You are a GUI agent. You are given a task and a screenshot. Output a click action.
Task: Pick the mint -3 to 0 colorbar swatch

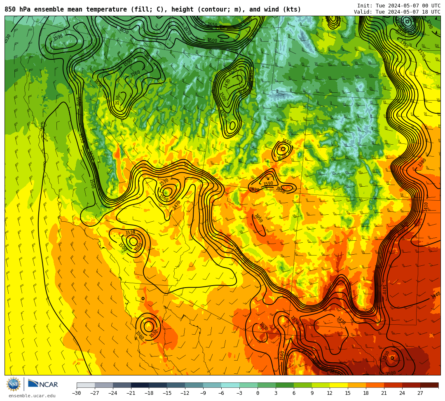[248, 385]
